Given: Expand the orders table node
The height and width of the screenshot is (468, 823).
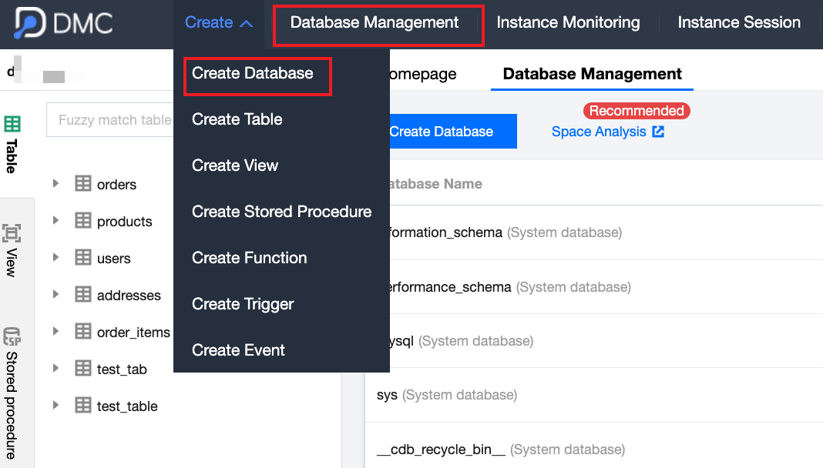Looking at the screenshot, I should tap(55, 183).
